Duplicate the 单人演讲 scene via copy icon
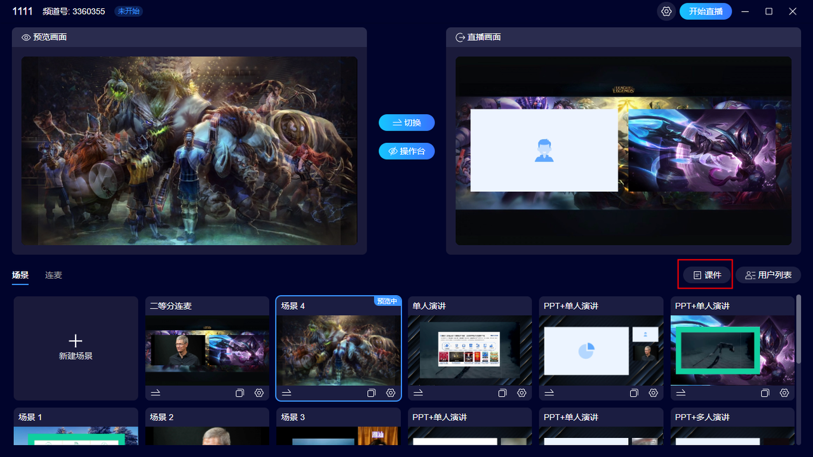Image resolution: width=813 pixels, height=457 pixels. (502, 393)
